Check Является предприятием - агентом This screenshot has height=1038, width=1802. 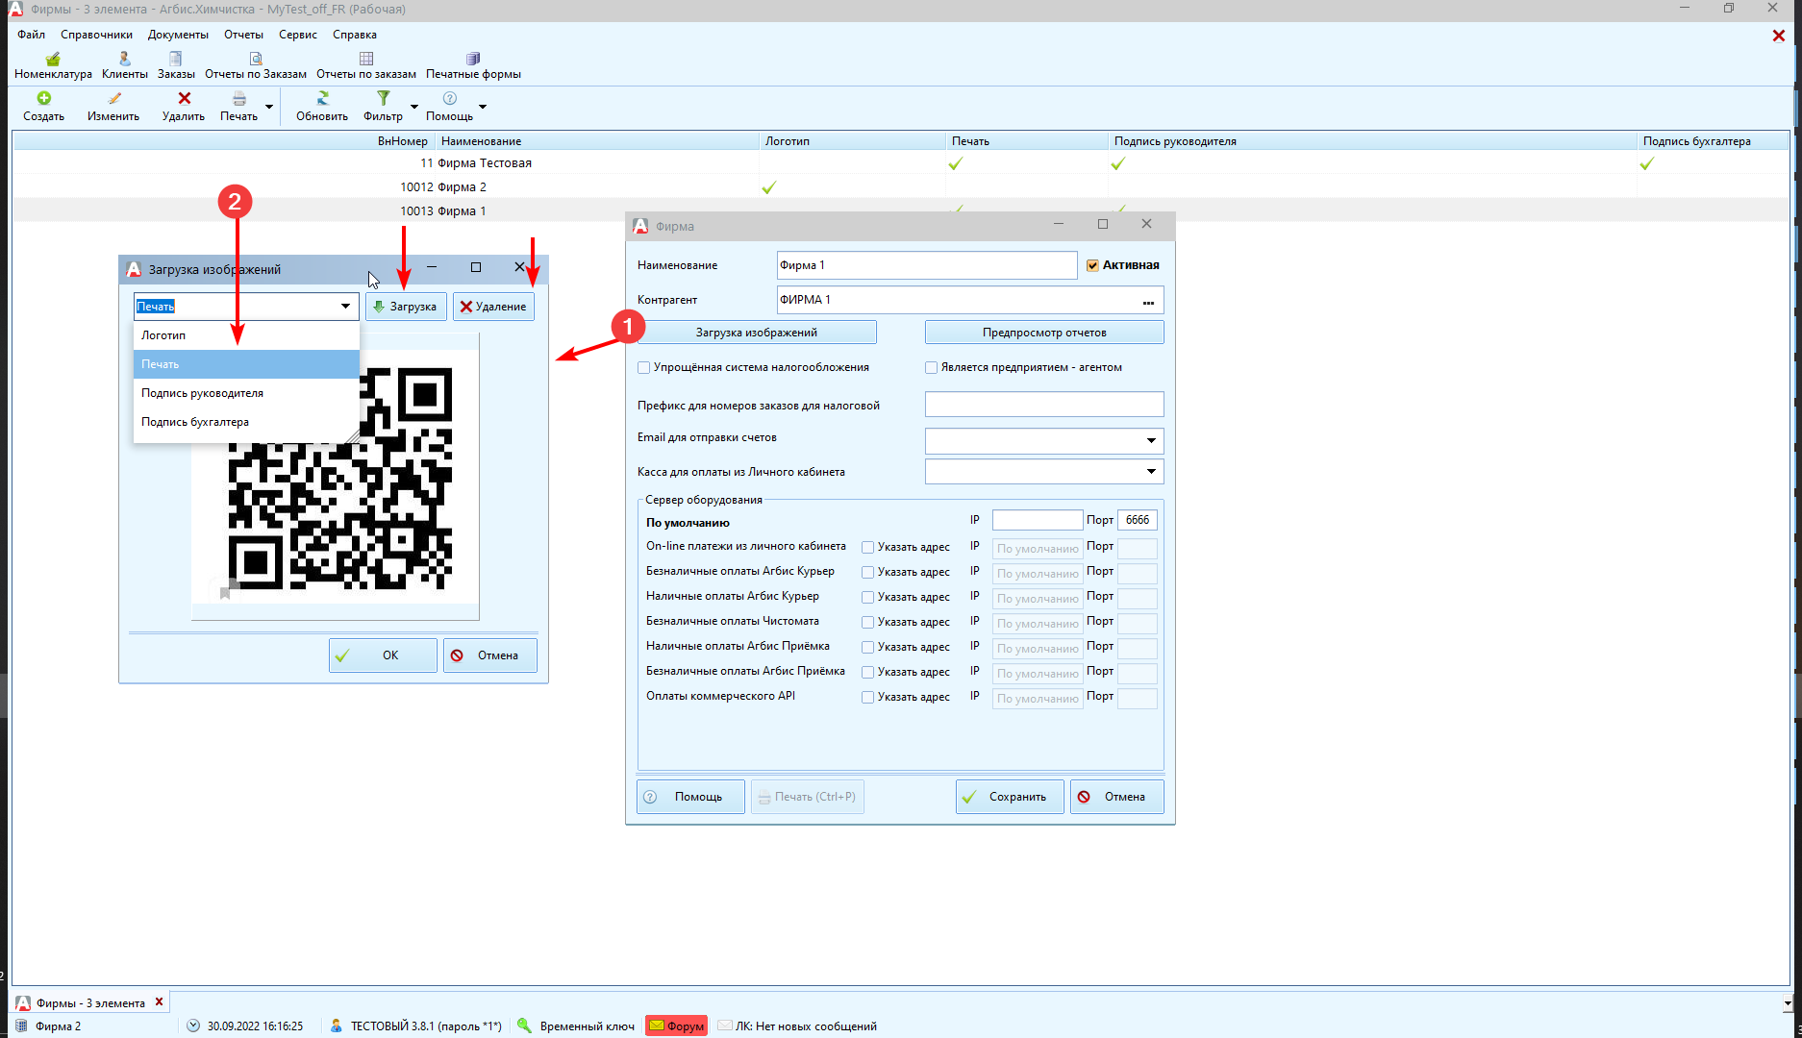pyautogui.click(x=931, y=367)
